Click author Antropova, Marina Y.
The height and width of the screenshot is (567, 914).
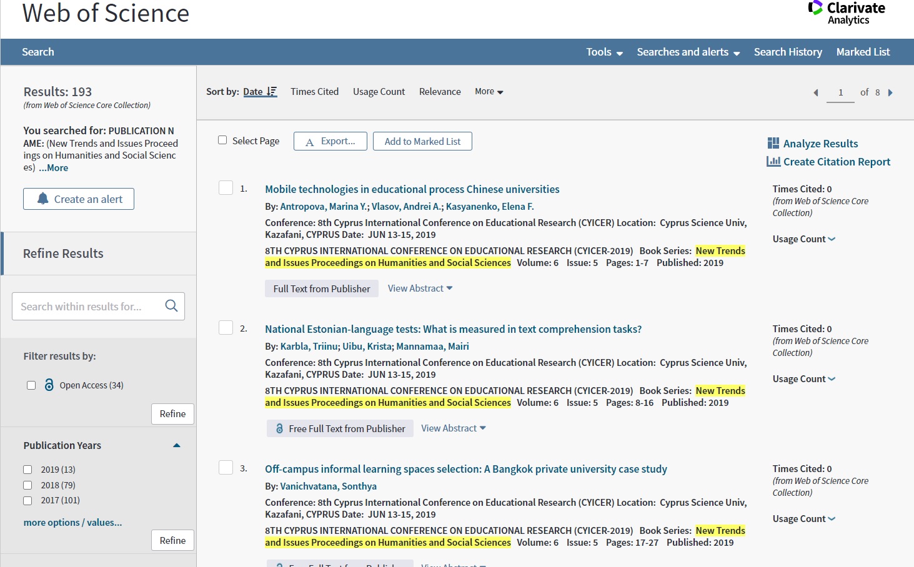324,206
